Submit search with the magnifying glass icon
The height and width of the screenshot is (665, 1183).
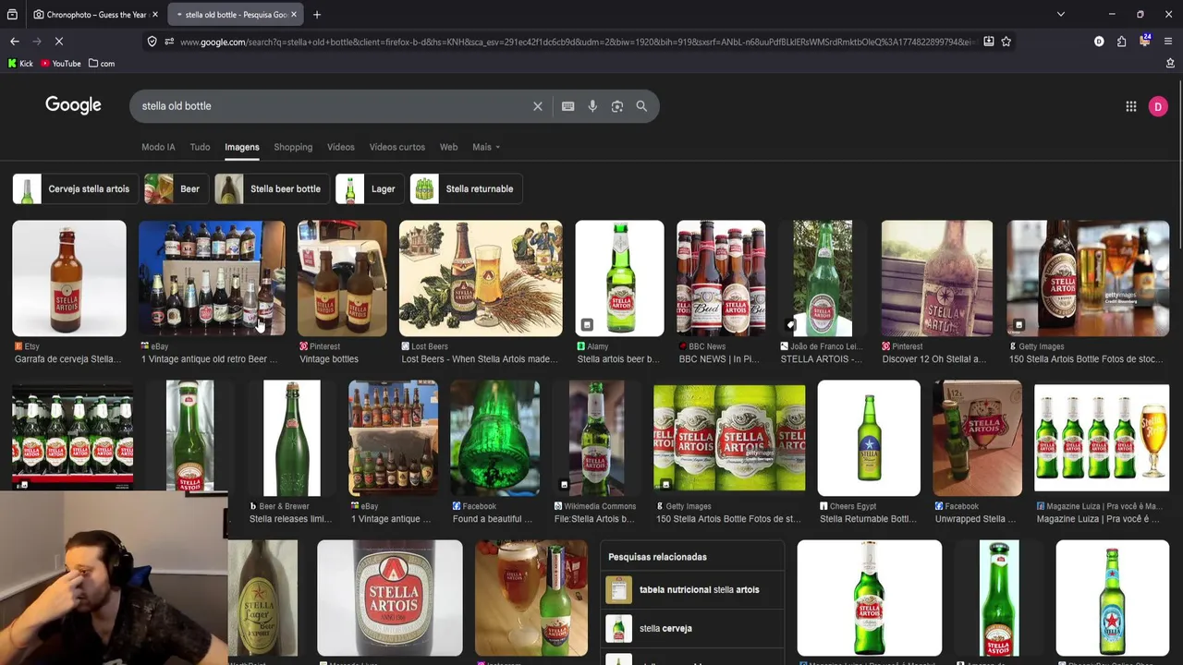641,106
